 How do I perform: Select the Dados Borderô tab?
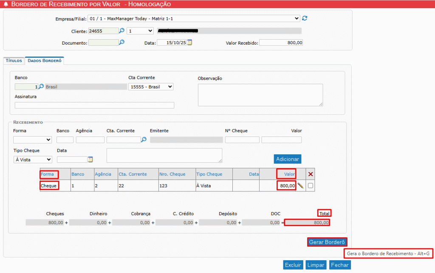[x=45, y=61]
